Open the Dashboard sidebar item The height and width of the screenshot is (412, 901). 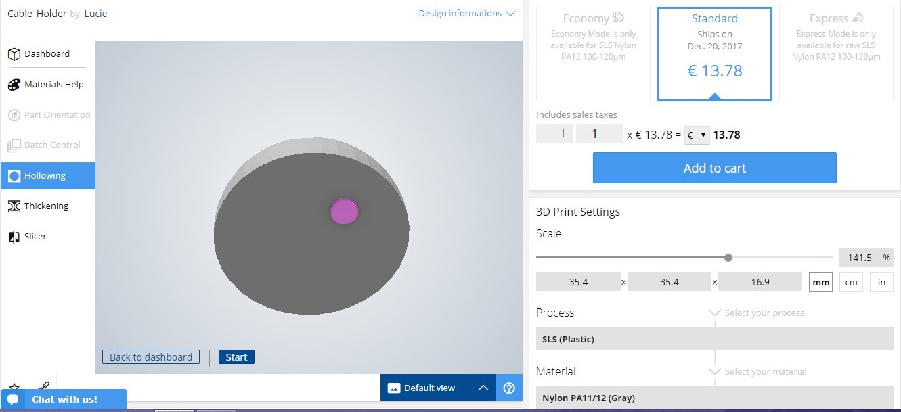(47, 54)
